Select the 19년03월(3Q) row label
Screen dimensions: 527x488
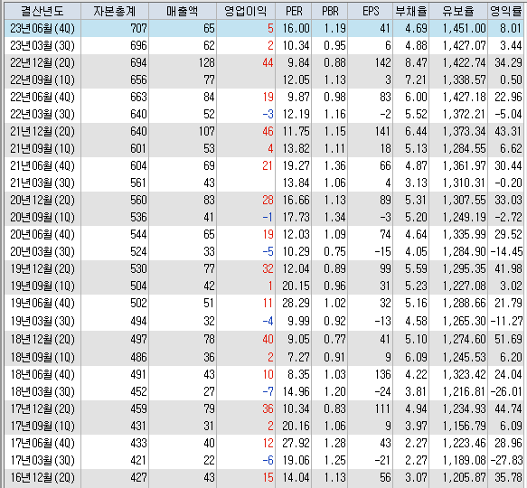(42, 321)
